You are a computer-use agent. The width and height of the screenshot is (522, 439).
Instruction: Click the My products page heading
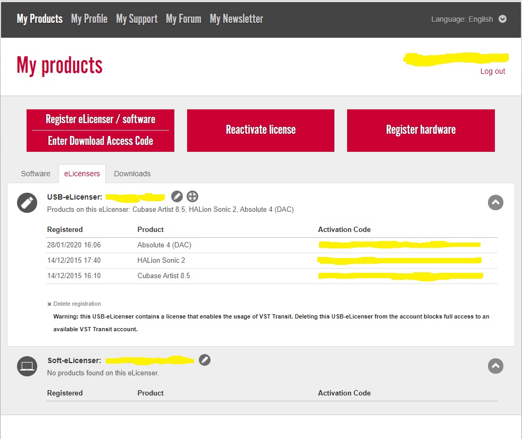60,66
